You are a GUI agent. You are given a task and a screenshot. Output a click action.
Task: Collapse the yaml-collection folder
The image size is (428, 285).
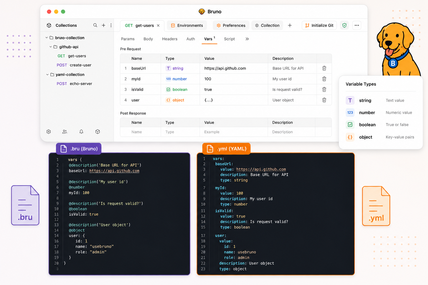47,75
